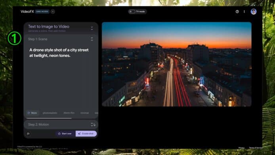The height and width of the screenshot is (155, 275).
Task: Click the Early Access badge
Action: 42,12
